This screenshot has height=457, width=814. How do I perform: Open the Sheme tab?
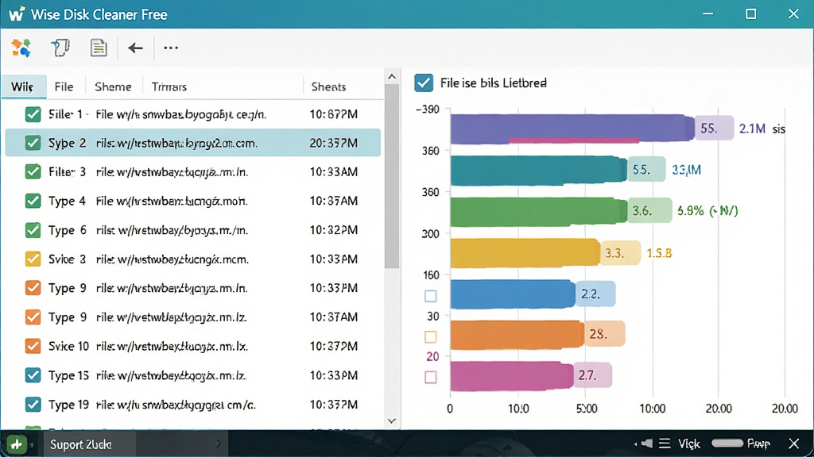[x=113, y=86]
